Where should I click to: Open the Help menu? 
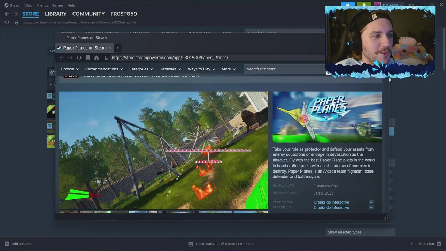coord(71,5)
